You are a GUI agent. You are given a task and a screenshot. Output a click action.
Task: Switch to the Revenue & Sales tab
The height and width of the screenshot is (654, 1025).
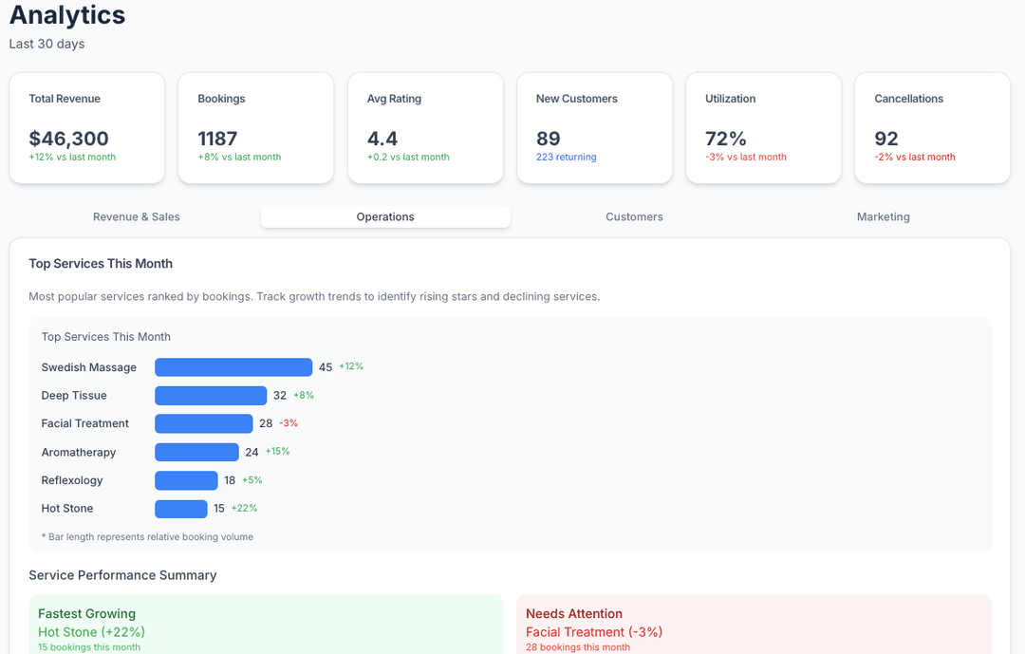[136, 217]
